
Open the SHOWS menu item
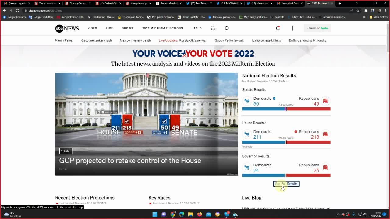127,28
